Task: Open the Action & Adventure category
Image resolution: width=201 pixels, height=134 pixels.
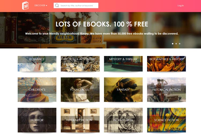Action: pos(80,64)
